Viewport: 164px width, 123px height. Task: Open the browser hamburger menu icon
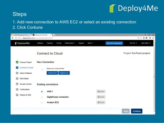pos(150,38)
